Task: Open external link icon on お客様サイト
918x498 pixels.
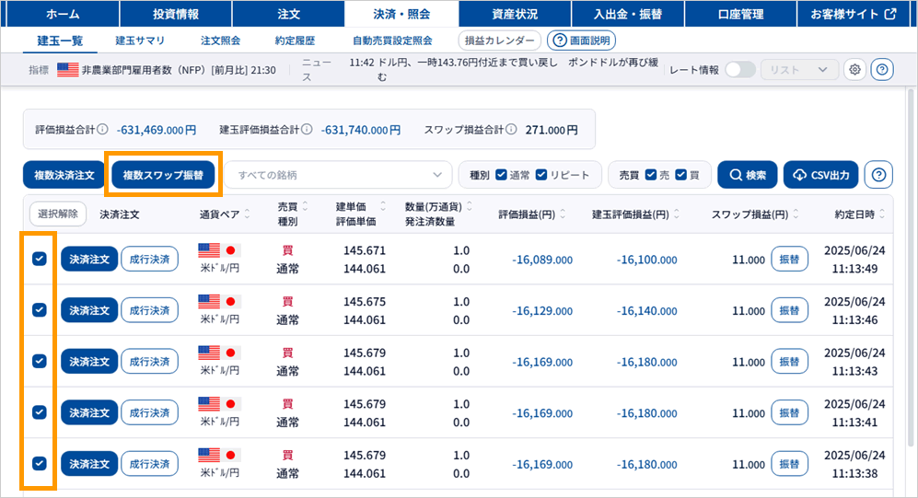Action: click(890, 14)
